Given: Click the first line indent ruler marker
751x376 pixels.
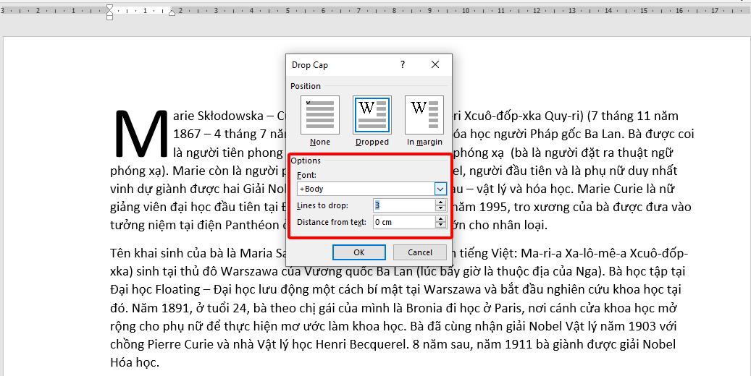Looking at the screenshot, I should 109,7.
